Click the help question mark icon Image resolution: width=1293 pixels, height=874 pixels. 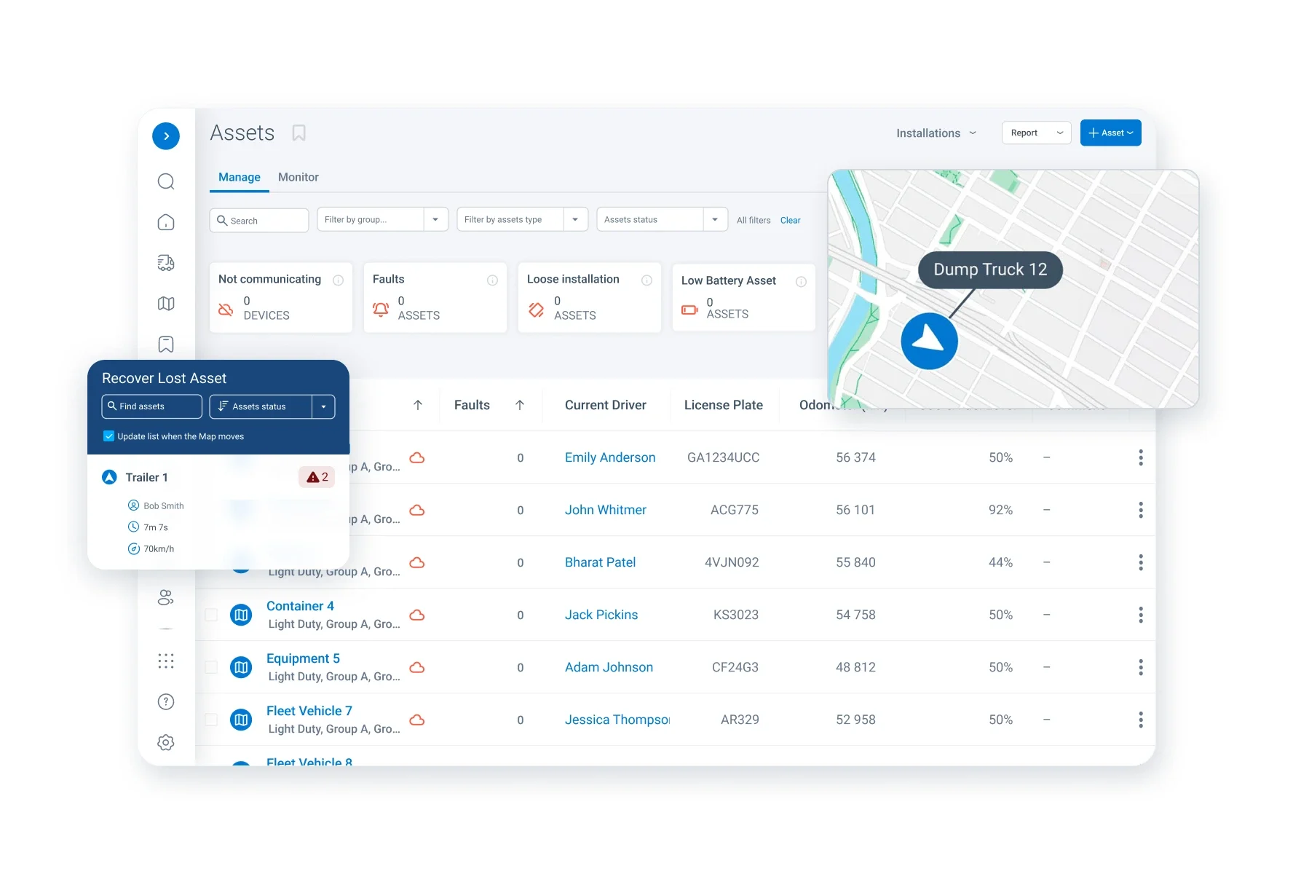coord(166,701)
